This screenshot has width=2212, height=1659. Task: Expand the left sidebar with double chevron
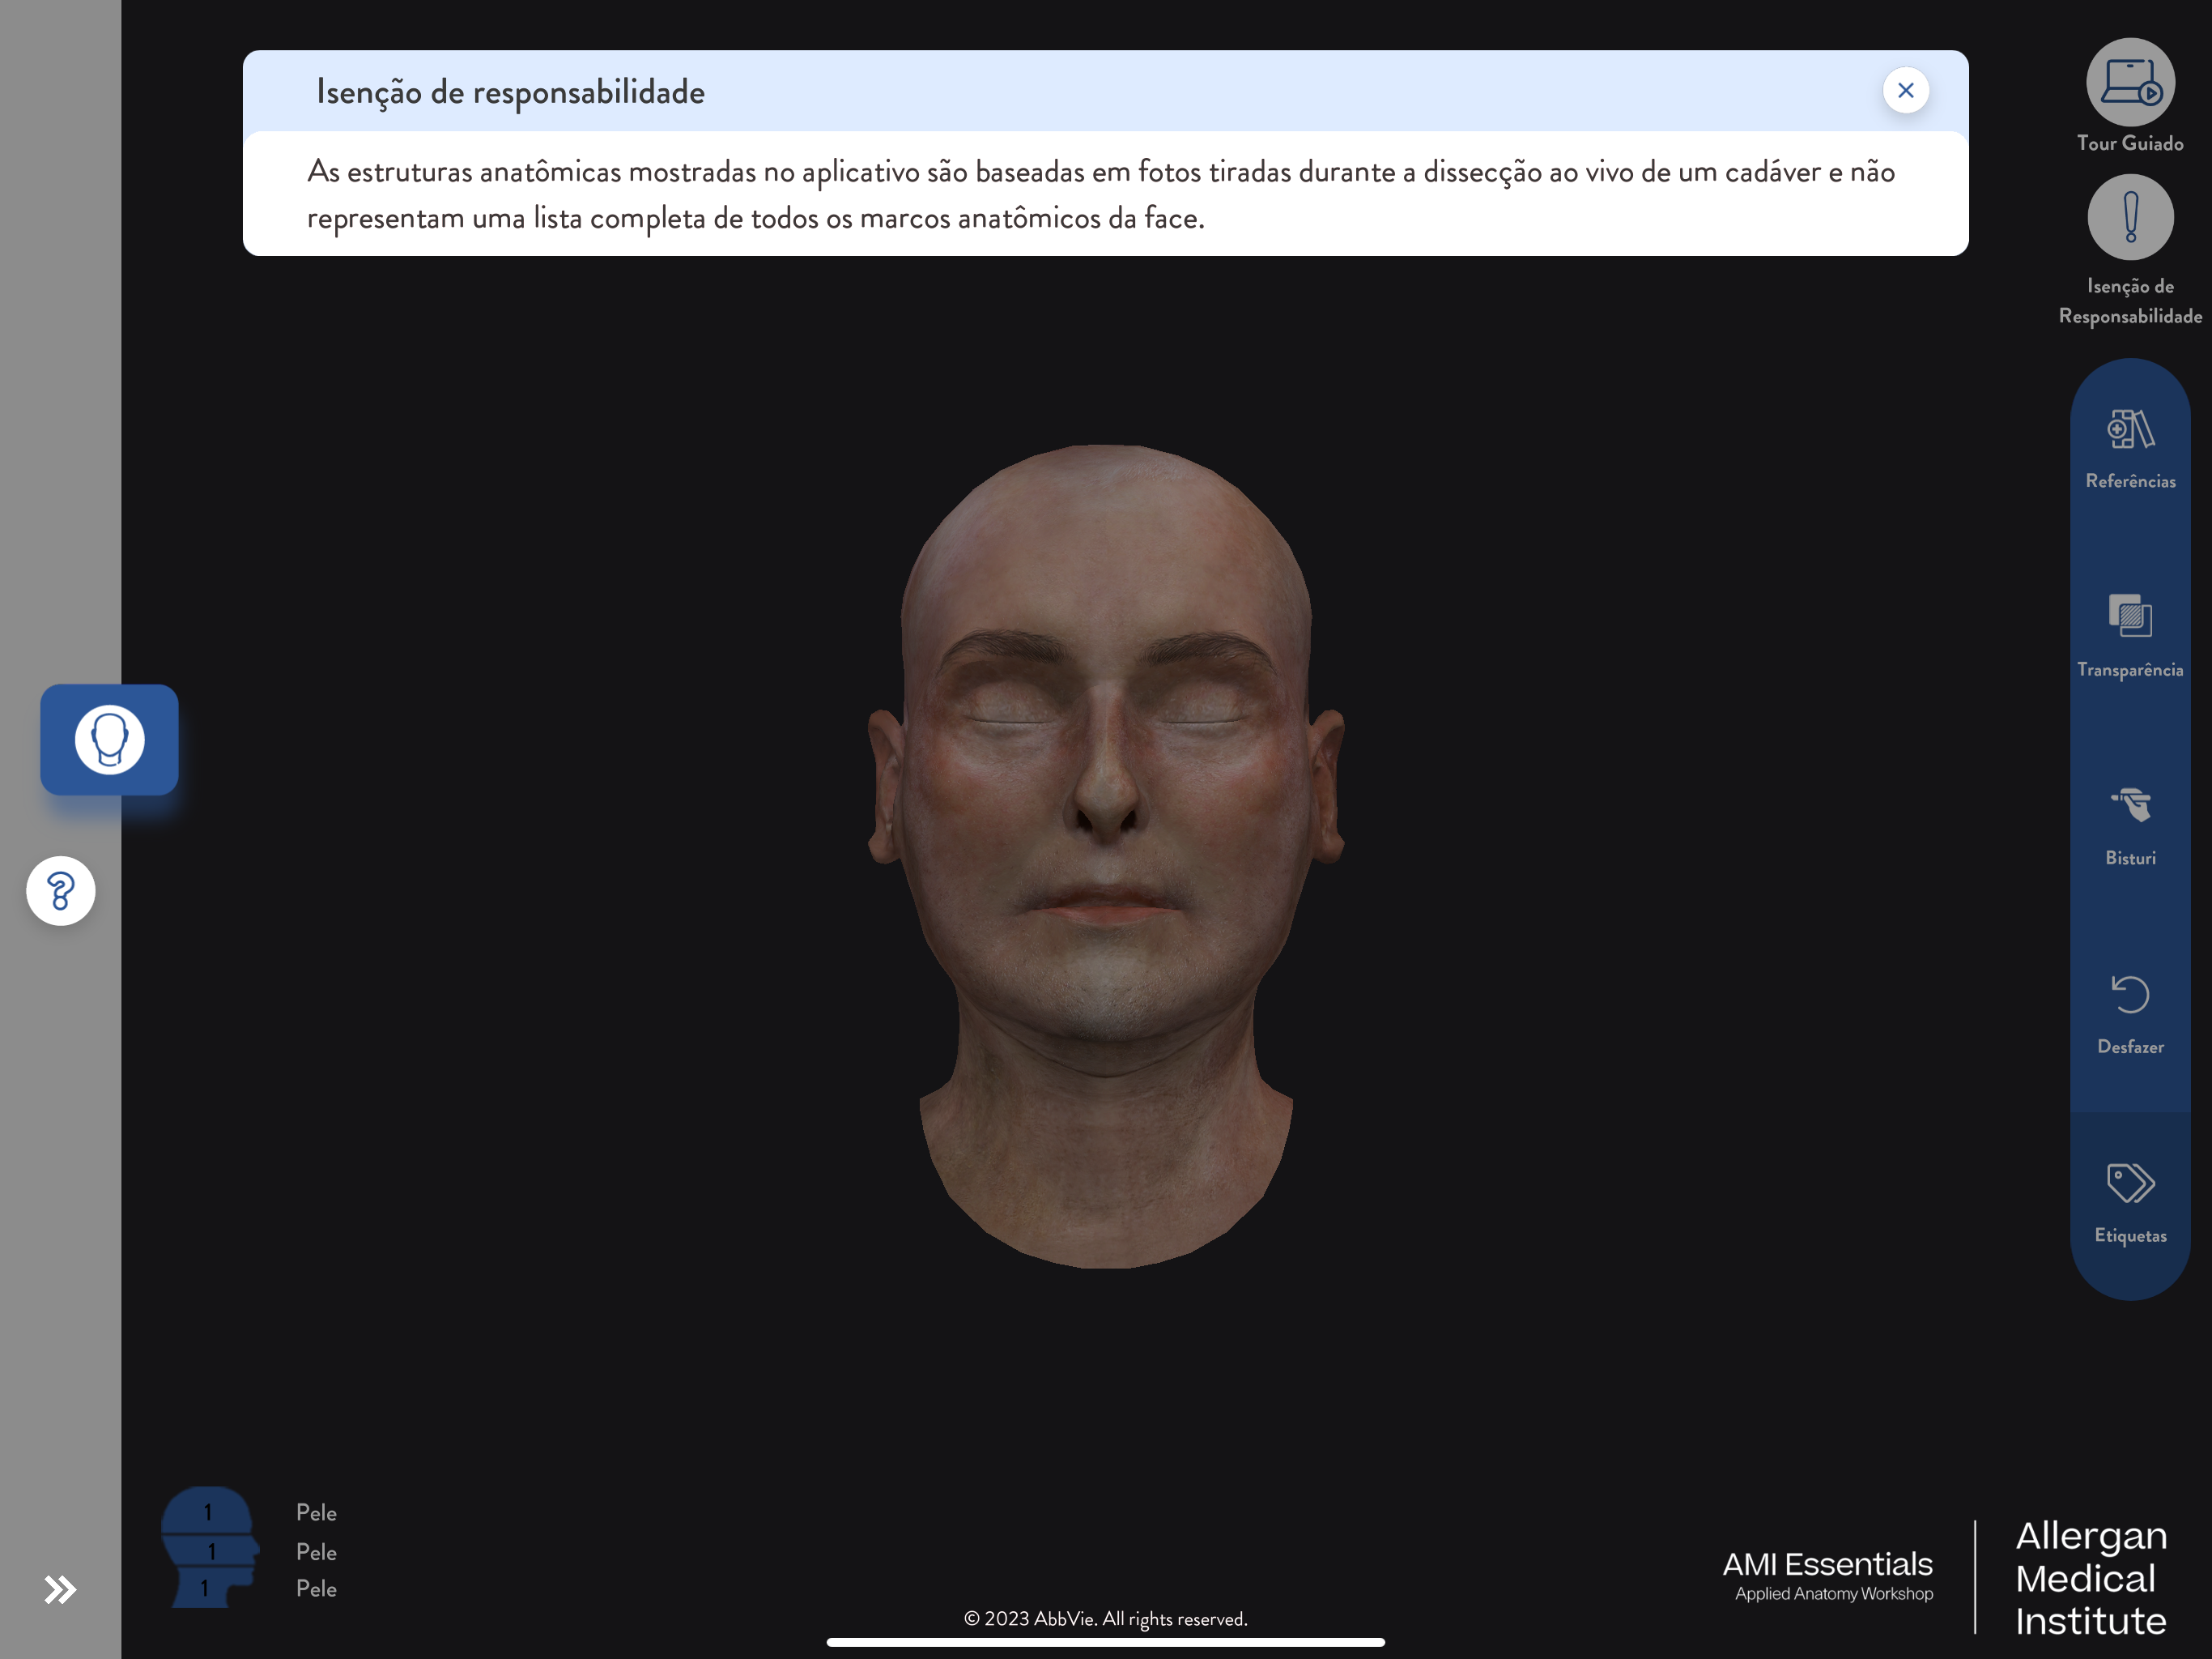point(60,1589)
